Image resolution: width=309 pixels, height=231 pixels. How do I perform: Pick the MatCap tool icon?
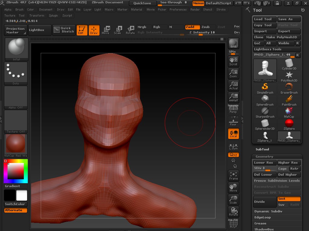[289, 112]
